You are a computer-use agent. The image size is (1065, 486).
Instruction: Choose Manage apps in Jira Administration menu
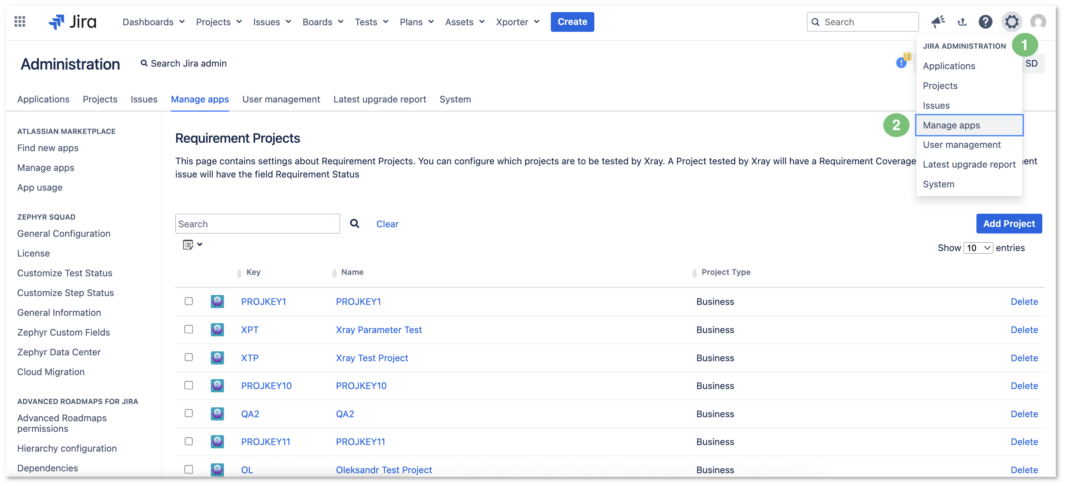coord(969,125)
